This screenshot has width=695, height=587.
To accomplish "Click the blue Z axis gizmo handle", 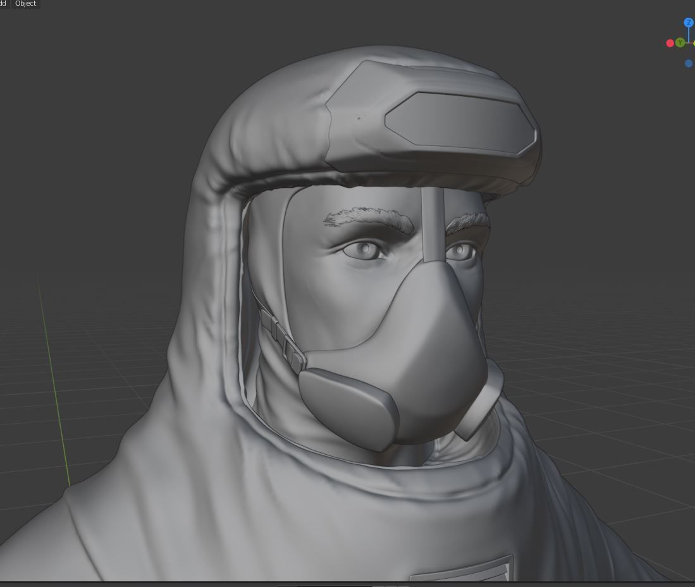I will (x=688, y=23).
